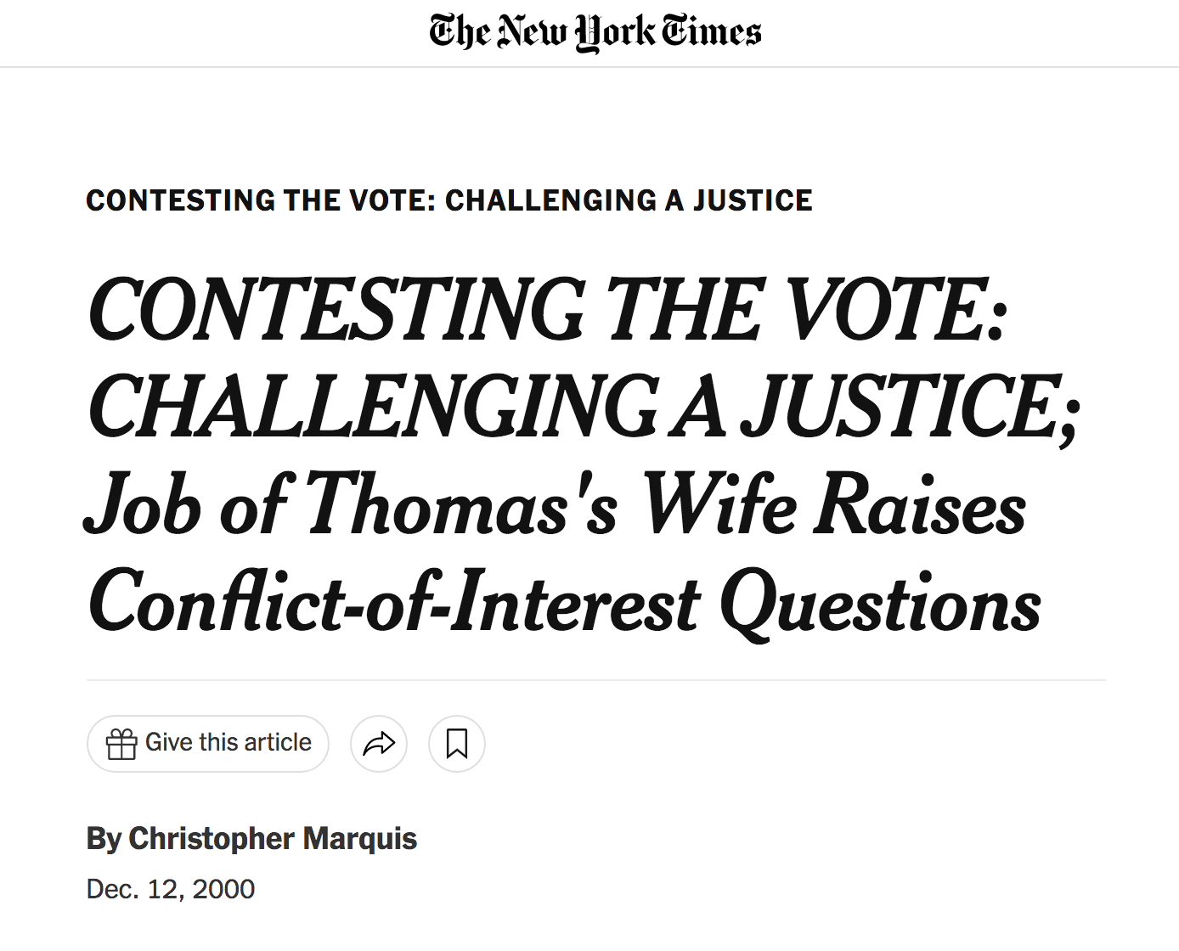Click the word "By" in the byline

point(104,839)
